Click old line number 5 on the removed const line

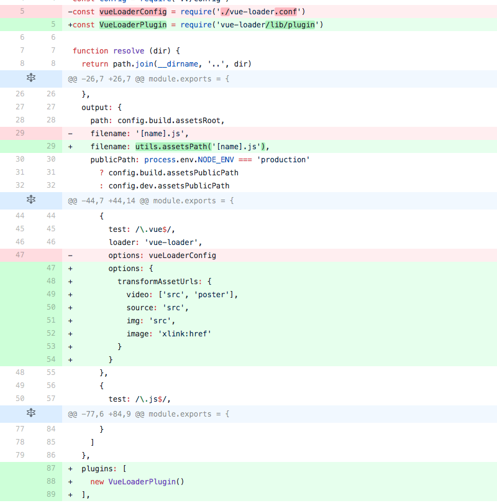pyautogui.click(x=22, y=11)
